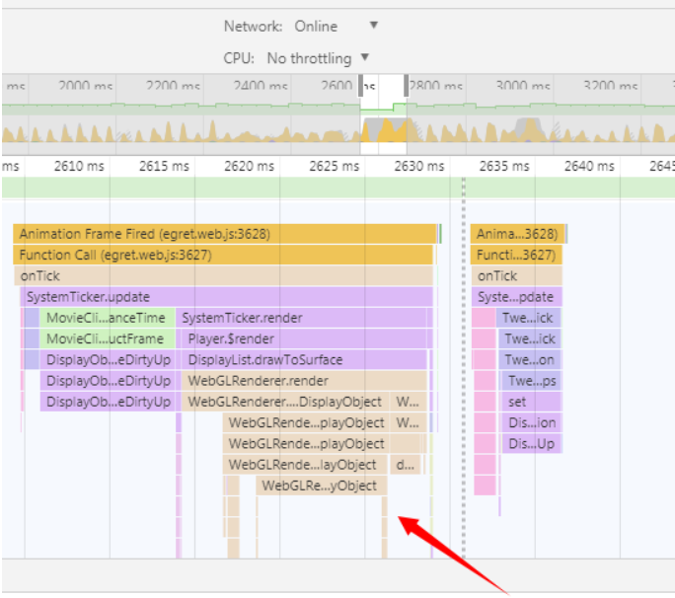The height and width of the screenshot is (598, 675).
Task: Select the Functi...3627) bar on right
Action: (516, 255)
